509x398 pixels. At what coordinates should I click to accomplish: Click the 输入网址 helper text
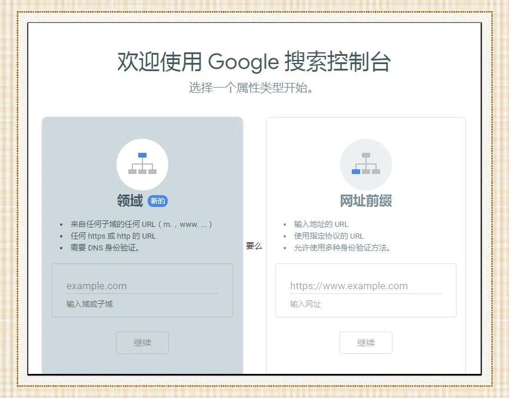pyautogui.click(x=305, y=304)
